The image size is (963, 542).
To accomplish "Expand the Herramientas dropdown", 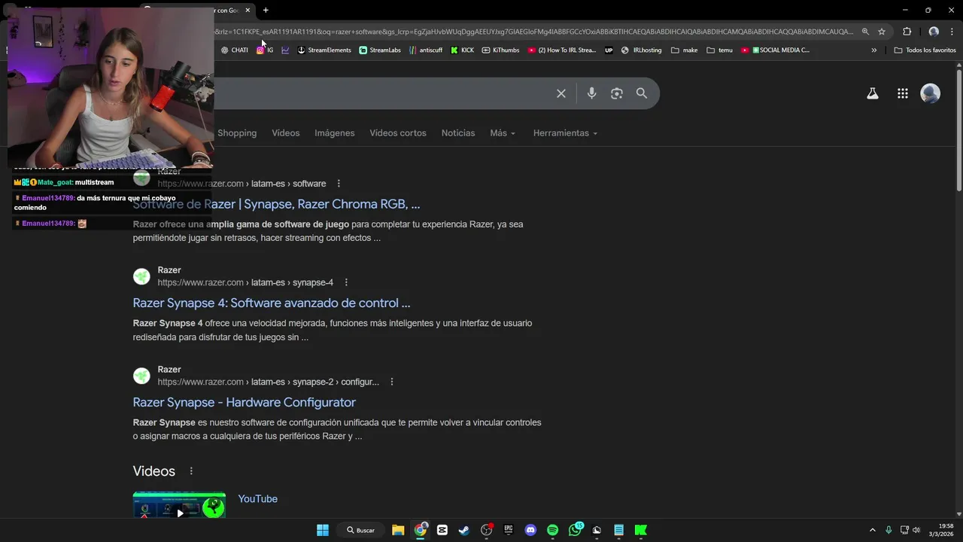I will [565, 133].
